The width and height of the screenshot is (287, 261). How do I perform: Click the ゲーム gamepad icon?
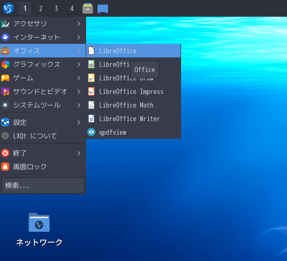click(x=5, y=78)
